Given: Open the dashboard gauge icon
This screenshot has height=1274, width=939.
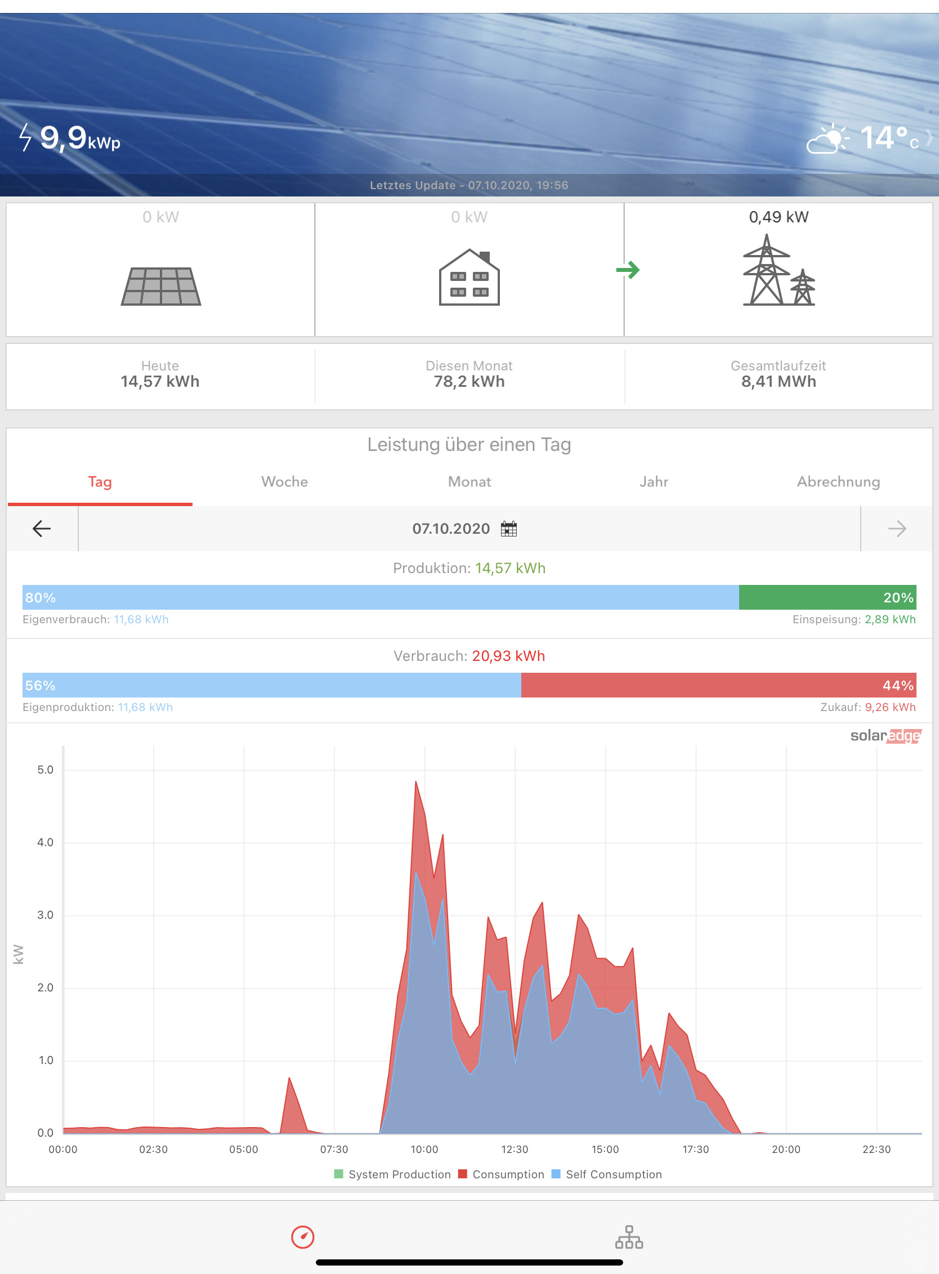Looking at the screenshot, I should tap(302, 1236).
